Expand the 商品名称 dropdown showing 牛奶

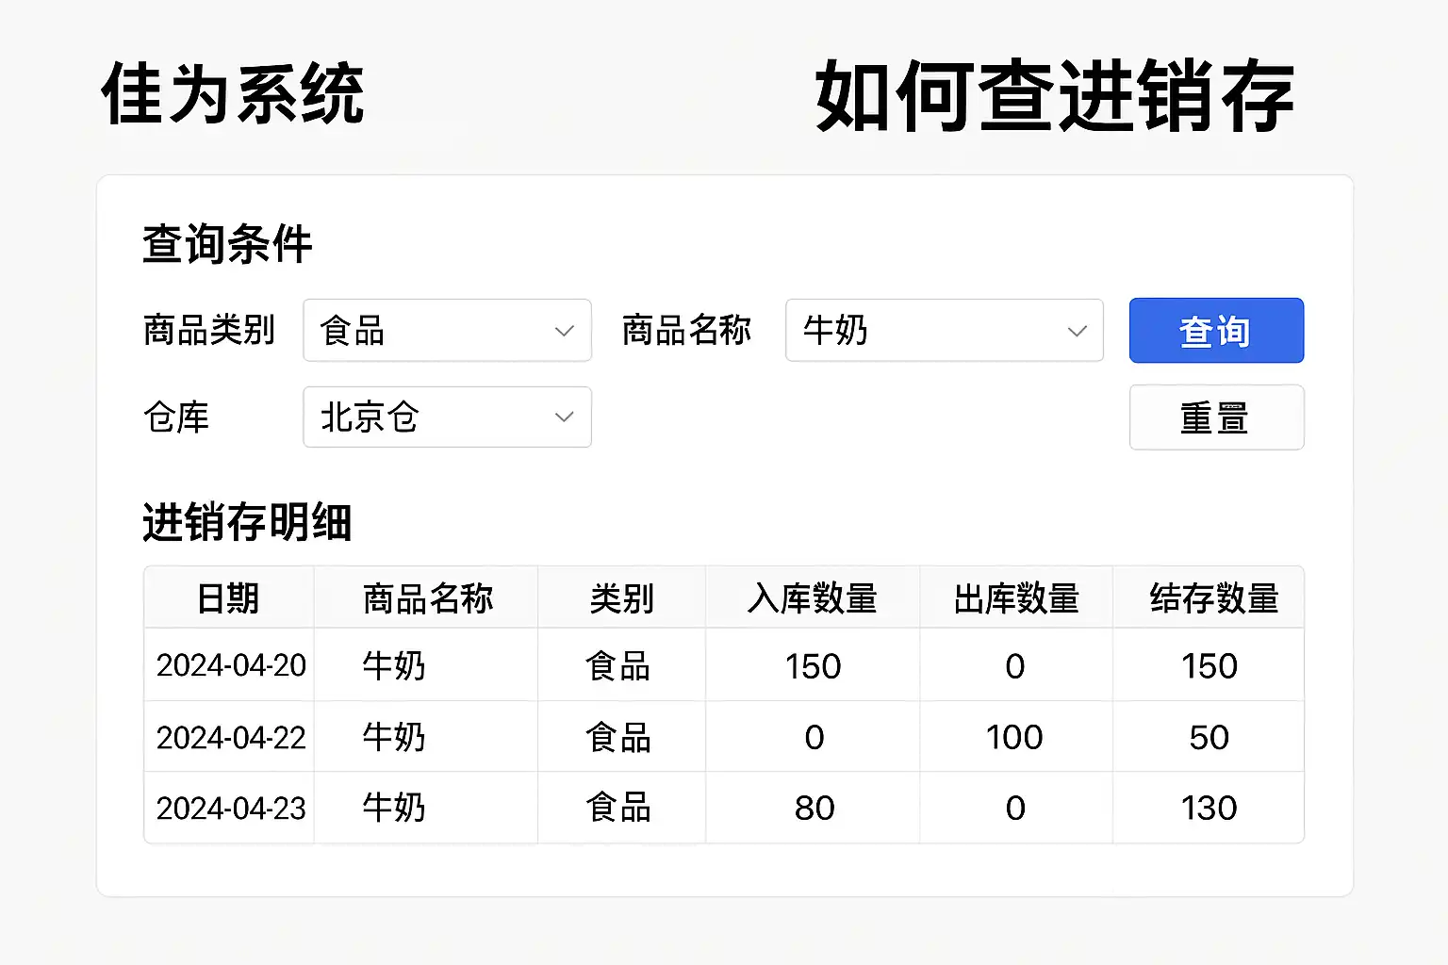coord(943,331)
